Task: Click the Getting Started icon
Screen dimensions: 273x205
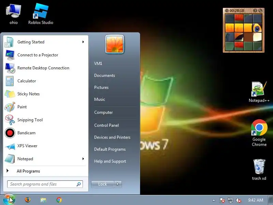Action: coord(9,42)
